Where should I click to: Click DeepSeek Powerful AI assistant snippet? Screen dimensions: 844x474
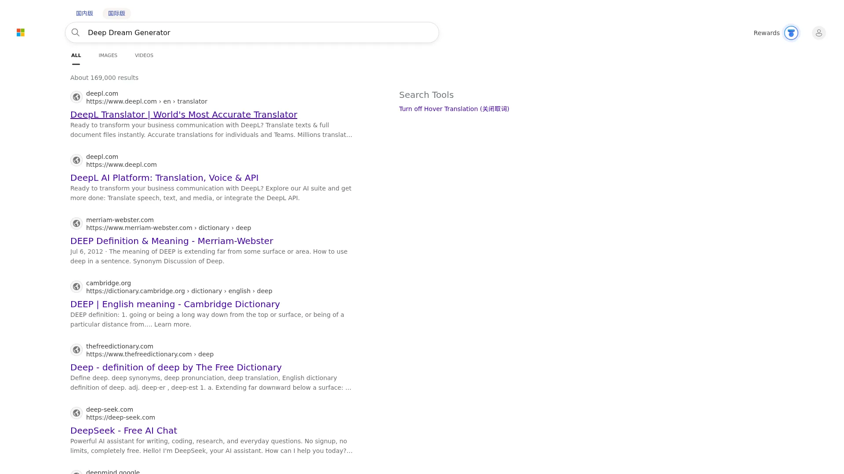(x=211, y=446)
